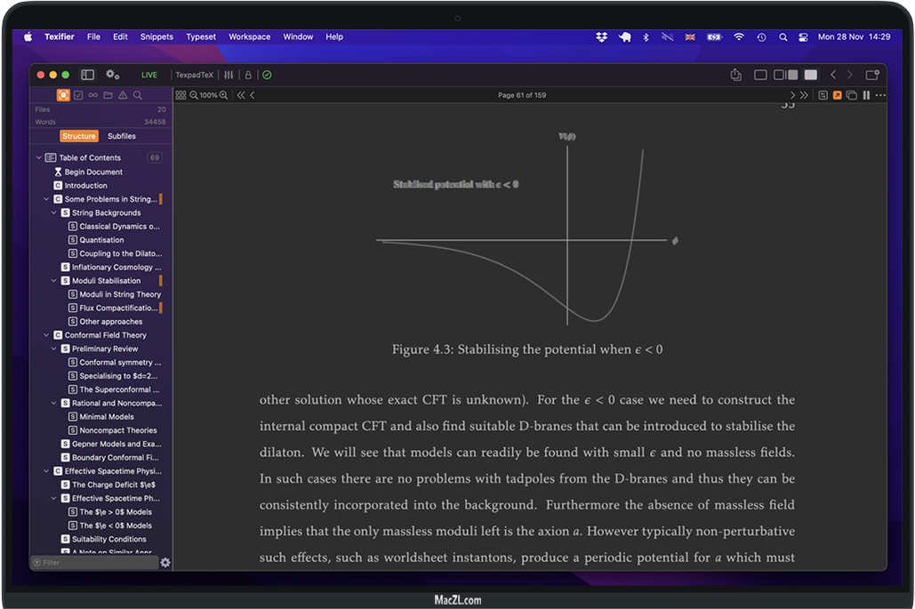Switch to the Subfiles tab
Screen dimensions: 915x609
click(x=122, y=136)
